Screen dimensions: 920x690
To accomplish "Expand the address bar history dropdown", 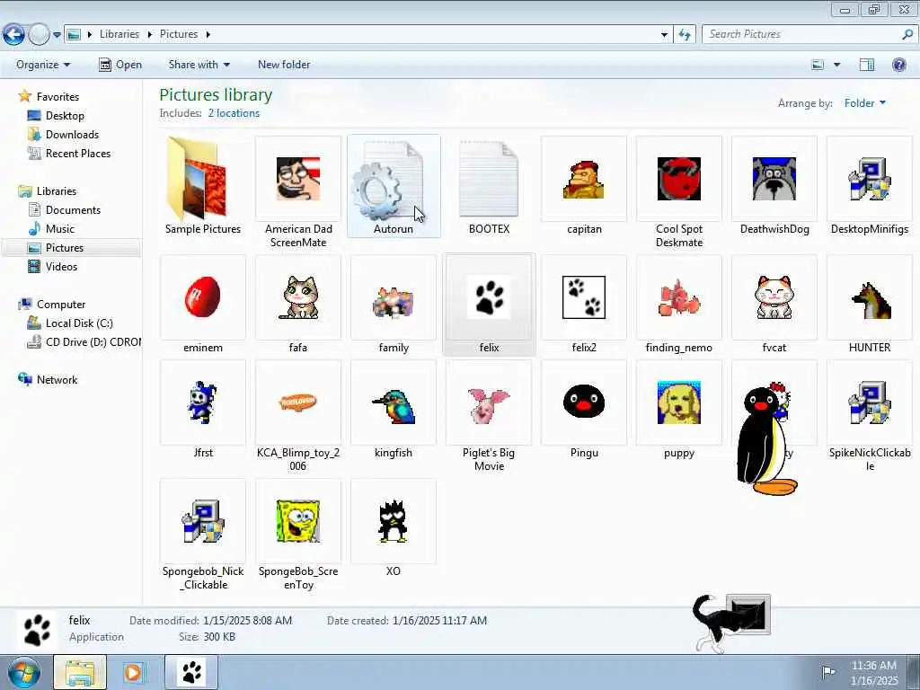I will 664,35.
